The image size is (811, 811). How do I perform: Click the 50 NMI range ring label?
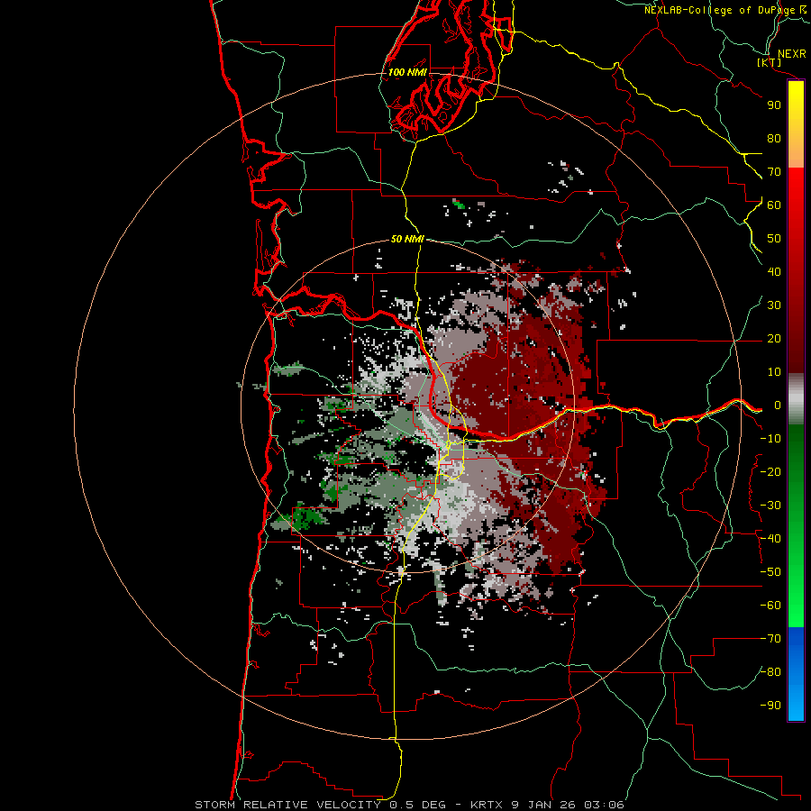click(x=407, y=239)
